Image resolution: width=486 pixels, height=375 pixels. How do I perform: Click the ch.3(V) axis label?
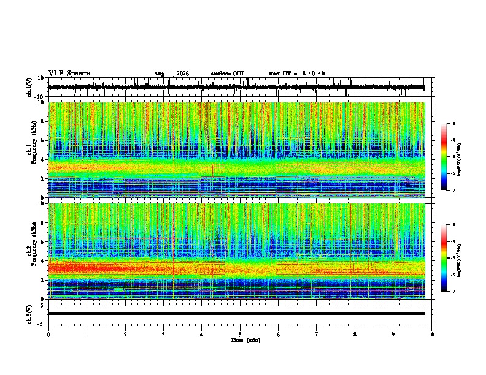pyautogui.click(x=29, y=314)
